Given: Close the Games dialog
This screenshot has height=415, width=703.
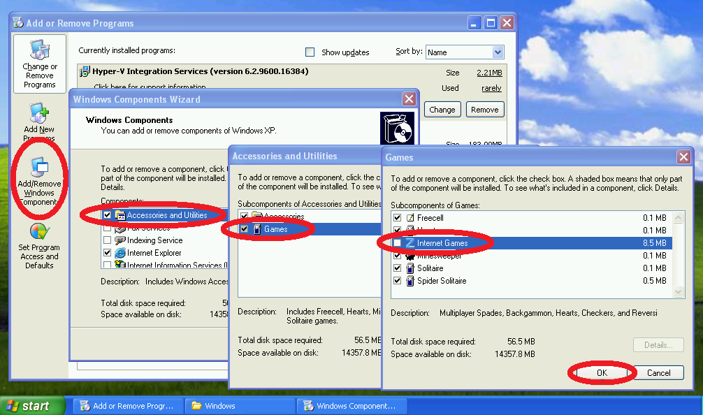Looking at the screenshot, I should [683, 157].
